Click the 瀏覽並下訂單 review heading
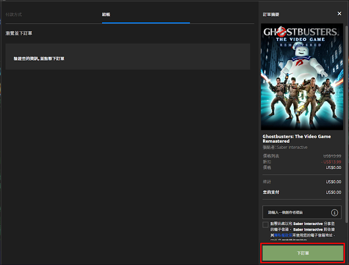Viewport: 349px width, 265px height. pyautogui.click(x=19, y=33)
